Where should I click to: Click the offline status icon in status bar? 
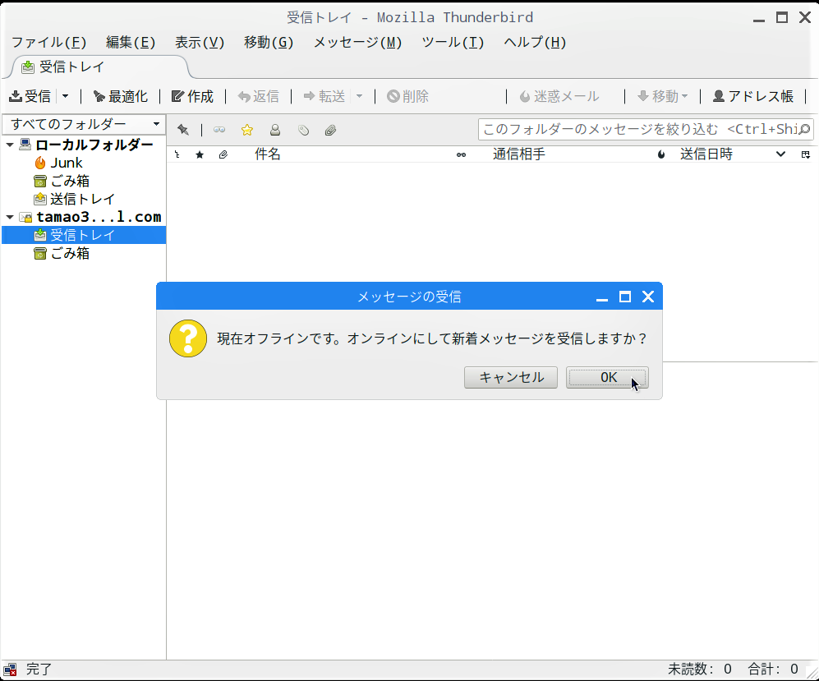tap(10, 669)
